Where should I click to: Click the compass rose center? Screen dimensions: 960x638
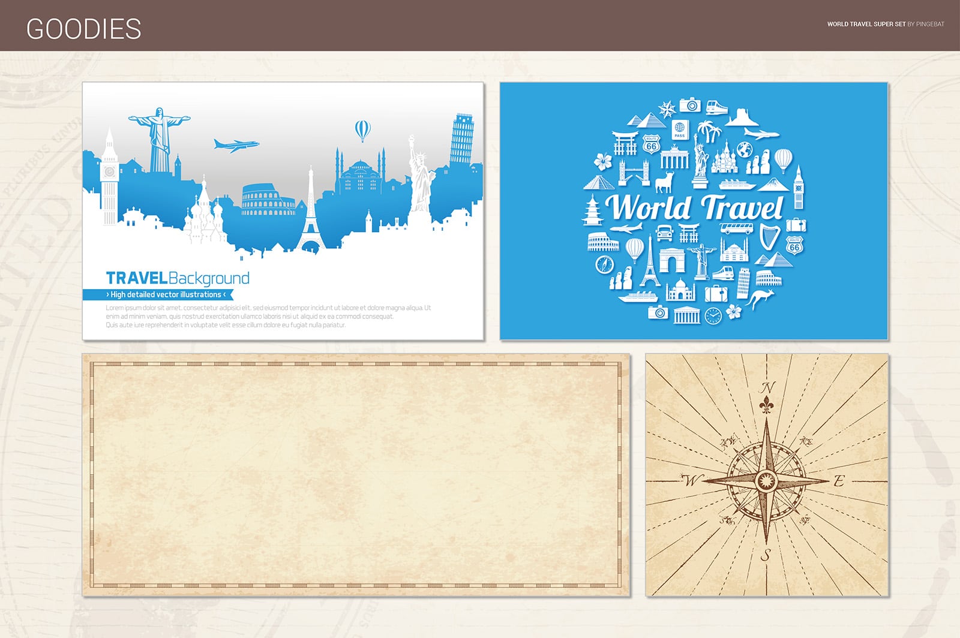[x=766, y=480]
